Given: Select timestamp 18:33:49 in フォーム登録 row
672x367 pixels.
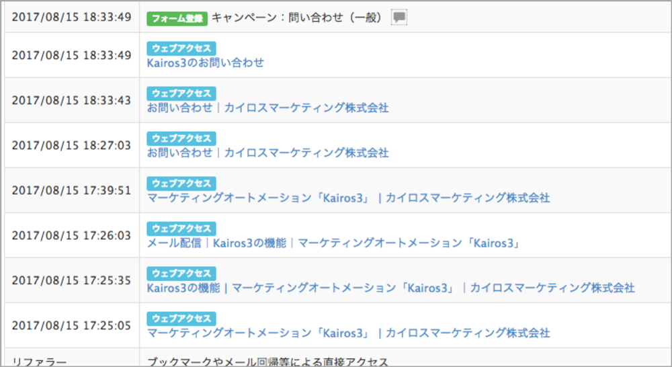Looking at the screenshot, I should (x=71, y=17).
